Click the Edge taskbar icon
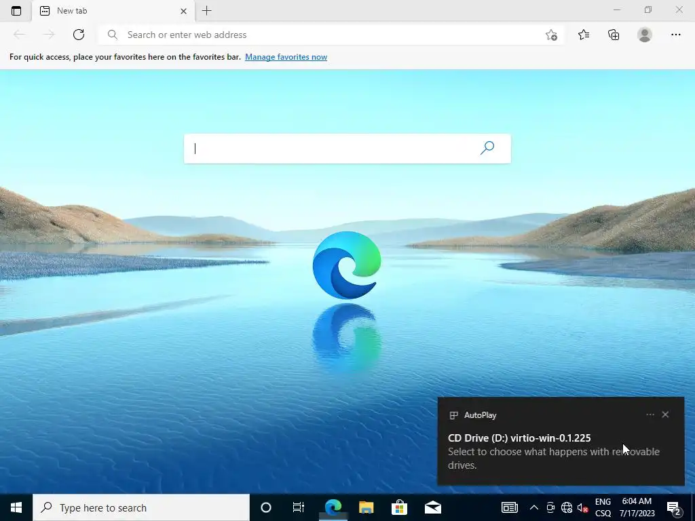 pyautogui.click(x=333, y=507)
